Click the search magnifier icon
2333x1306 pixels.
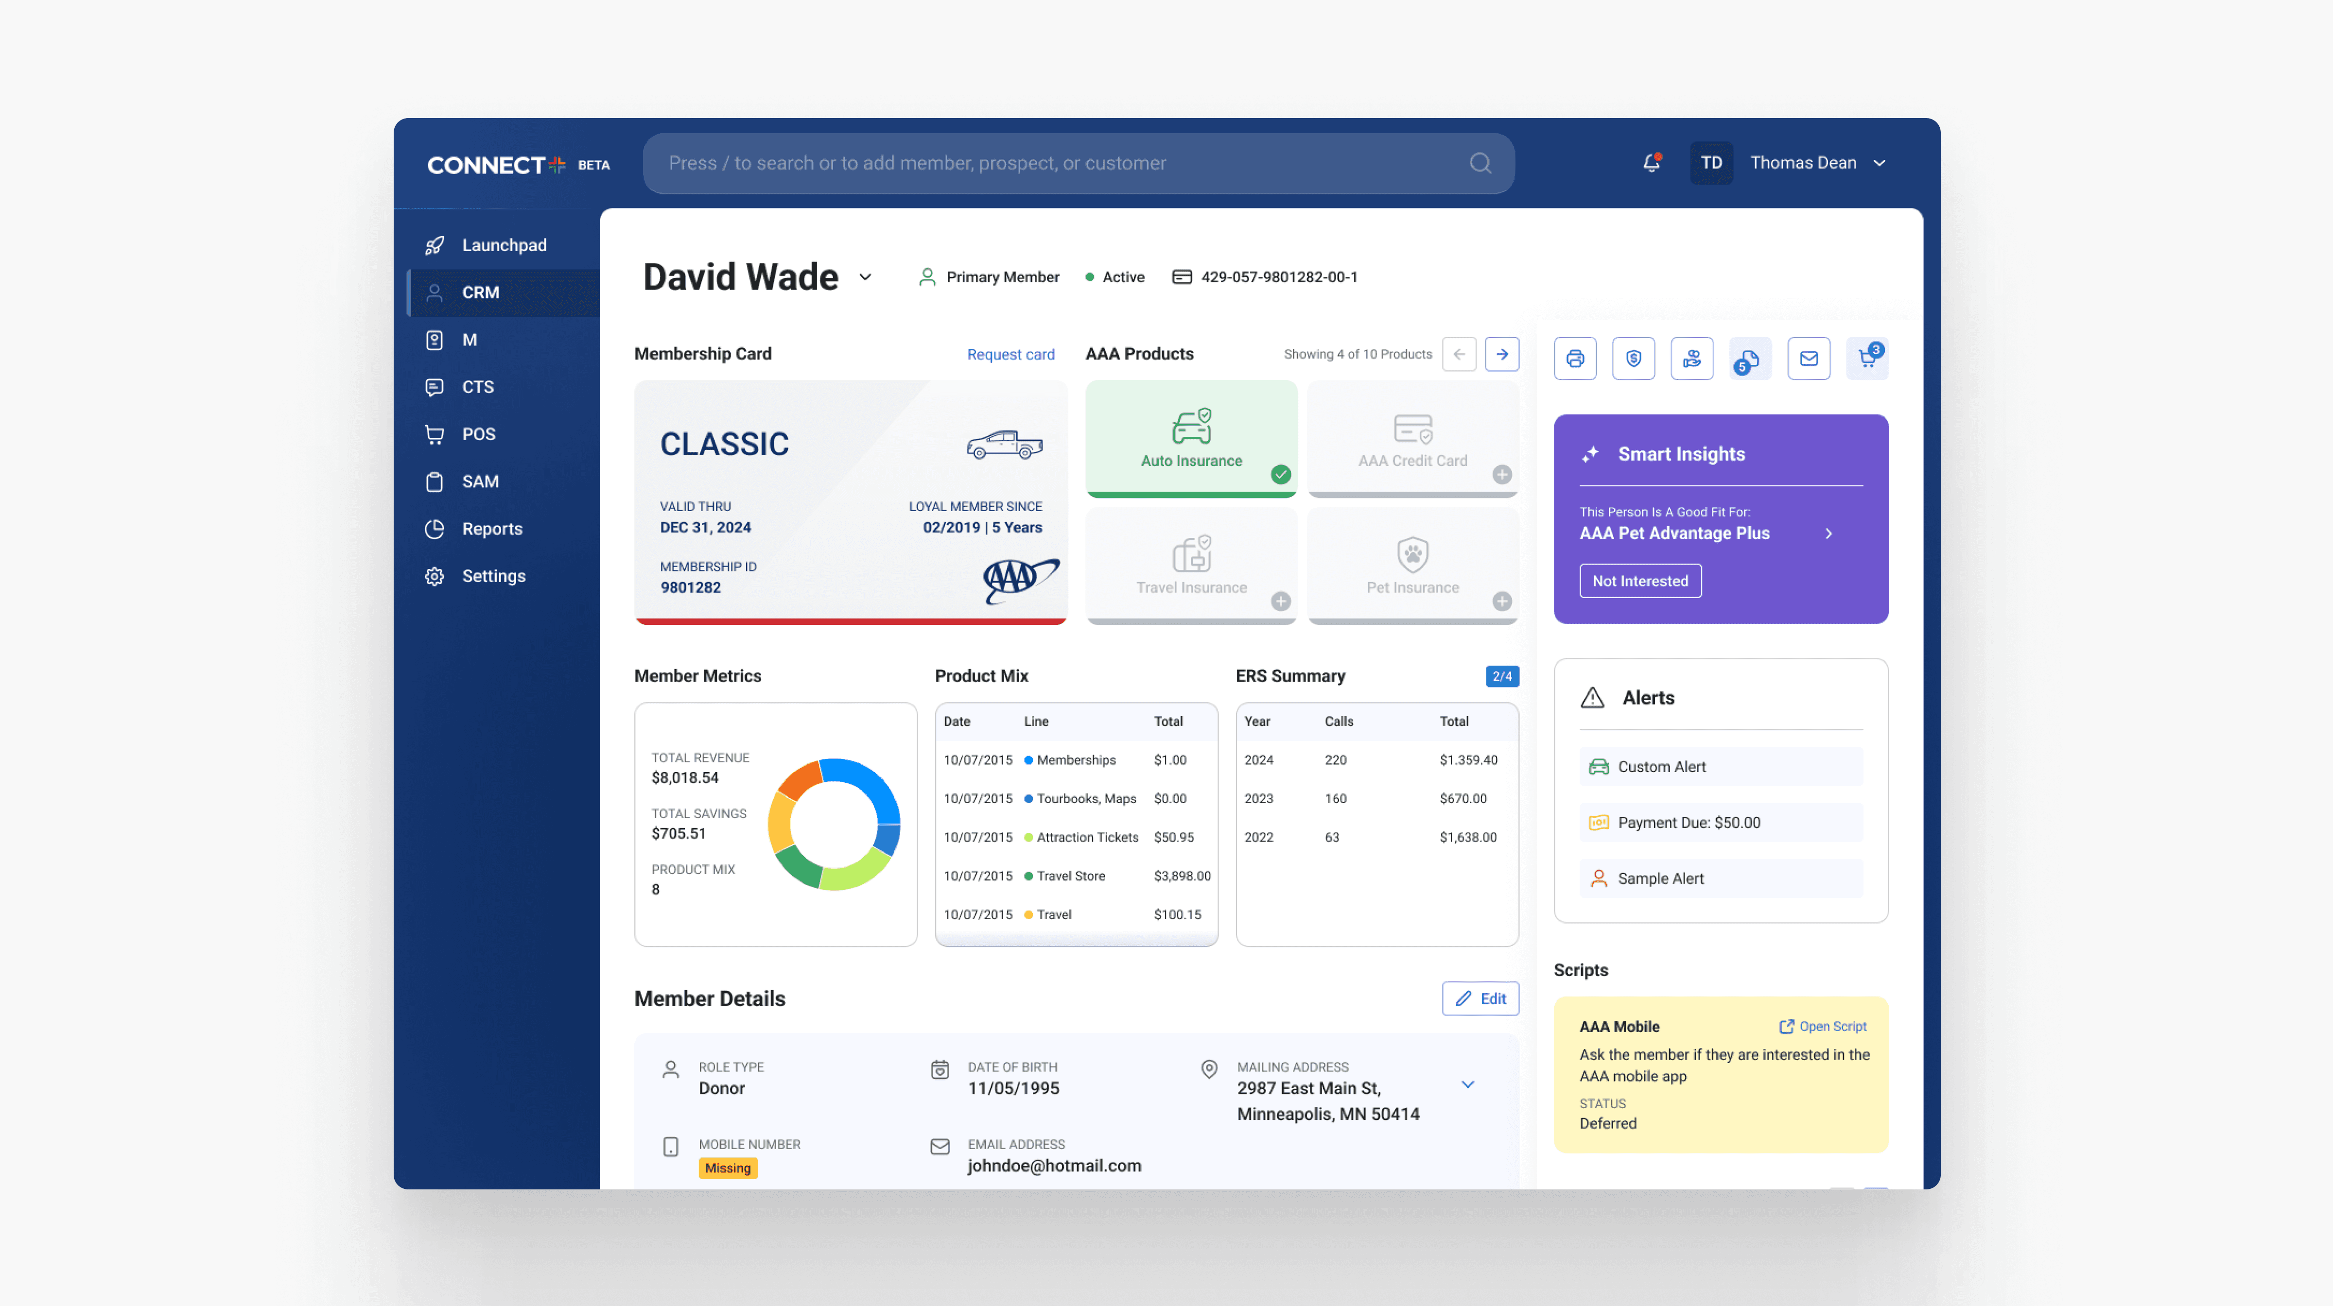pos(1480,163)
